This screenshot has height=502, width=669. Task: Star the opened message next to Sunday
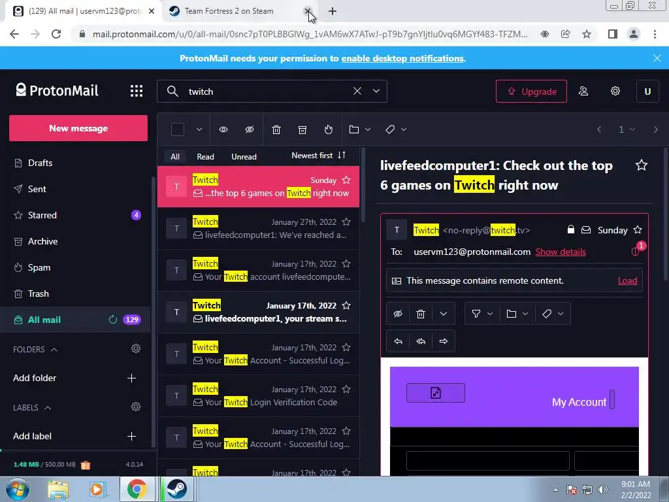(638, 230)
